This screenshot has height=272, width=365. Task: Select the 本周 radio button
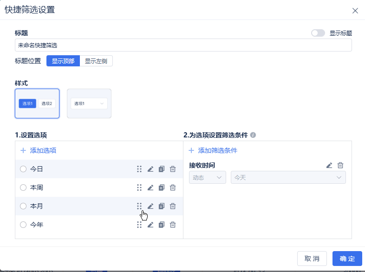23,188
